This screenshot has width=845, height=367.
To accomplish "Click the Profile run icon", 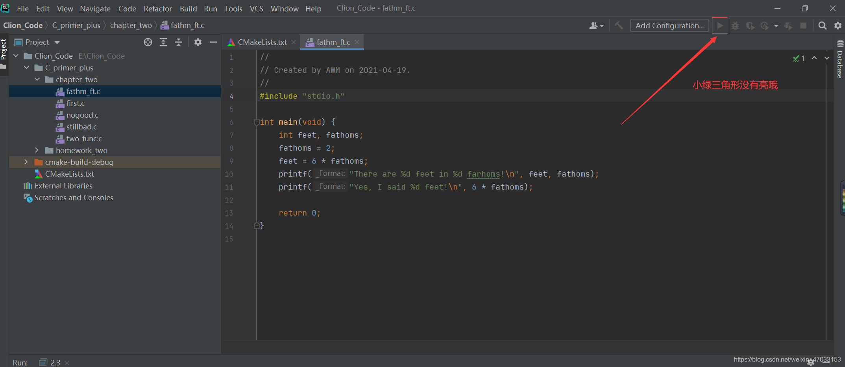I will pyautogui.click(x=765, y=26).
